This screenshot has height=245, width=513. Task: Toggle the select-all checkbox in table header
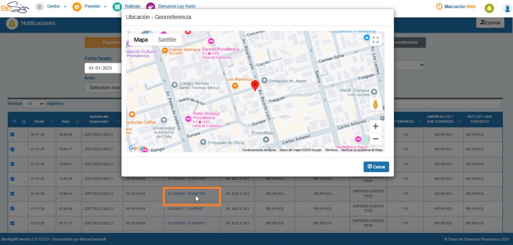[x=14, y=121]
